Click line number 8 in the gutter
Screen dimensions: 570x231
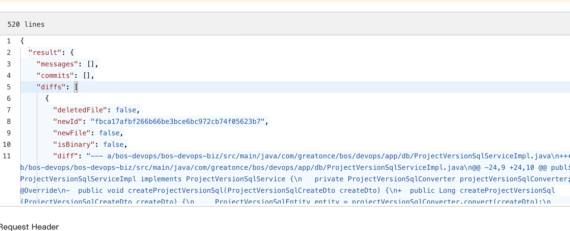coord(9,122)
